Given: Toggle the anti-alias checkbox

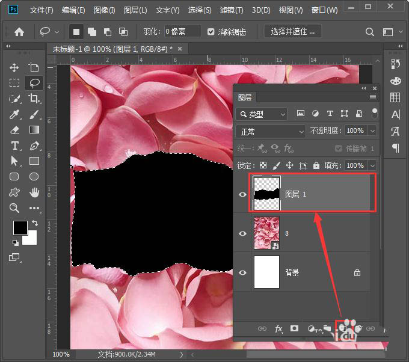Looking at the screenshot, I should 211,32.
